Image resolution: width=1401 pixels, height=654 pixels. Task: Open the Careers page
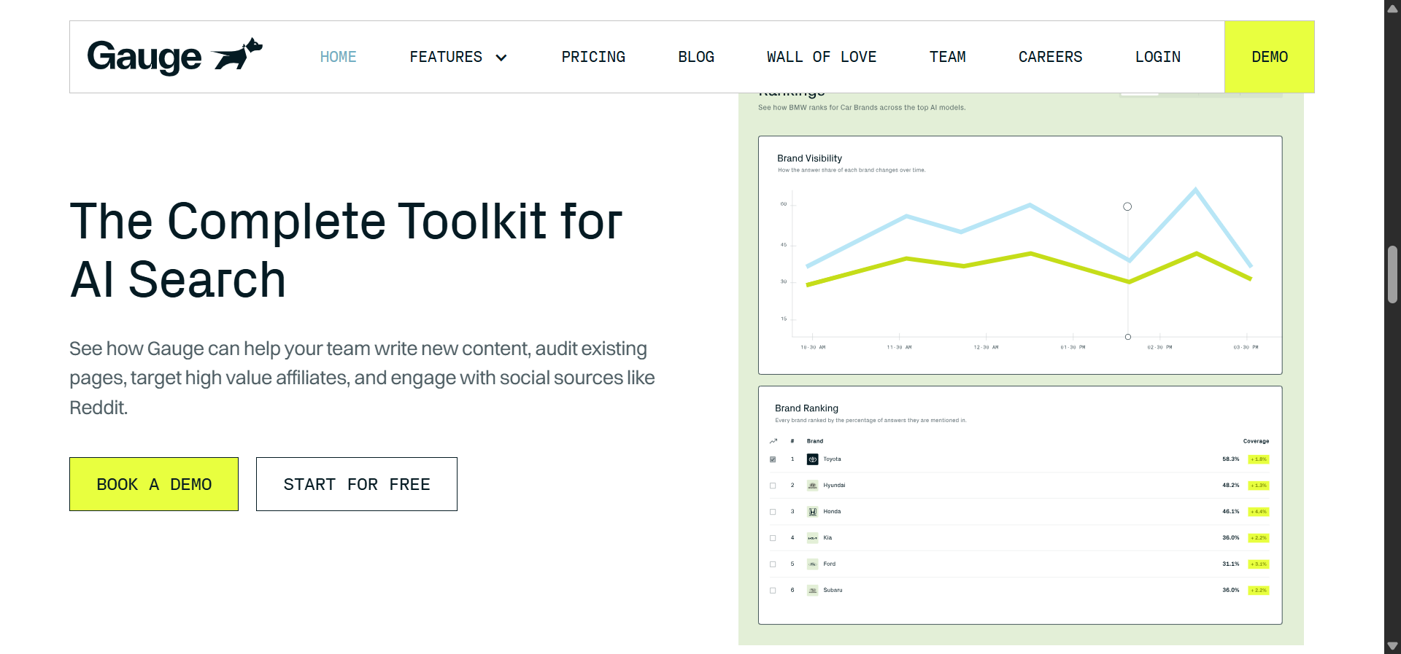(x=1050, y=57)
